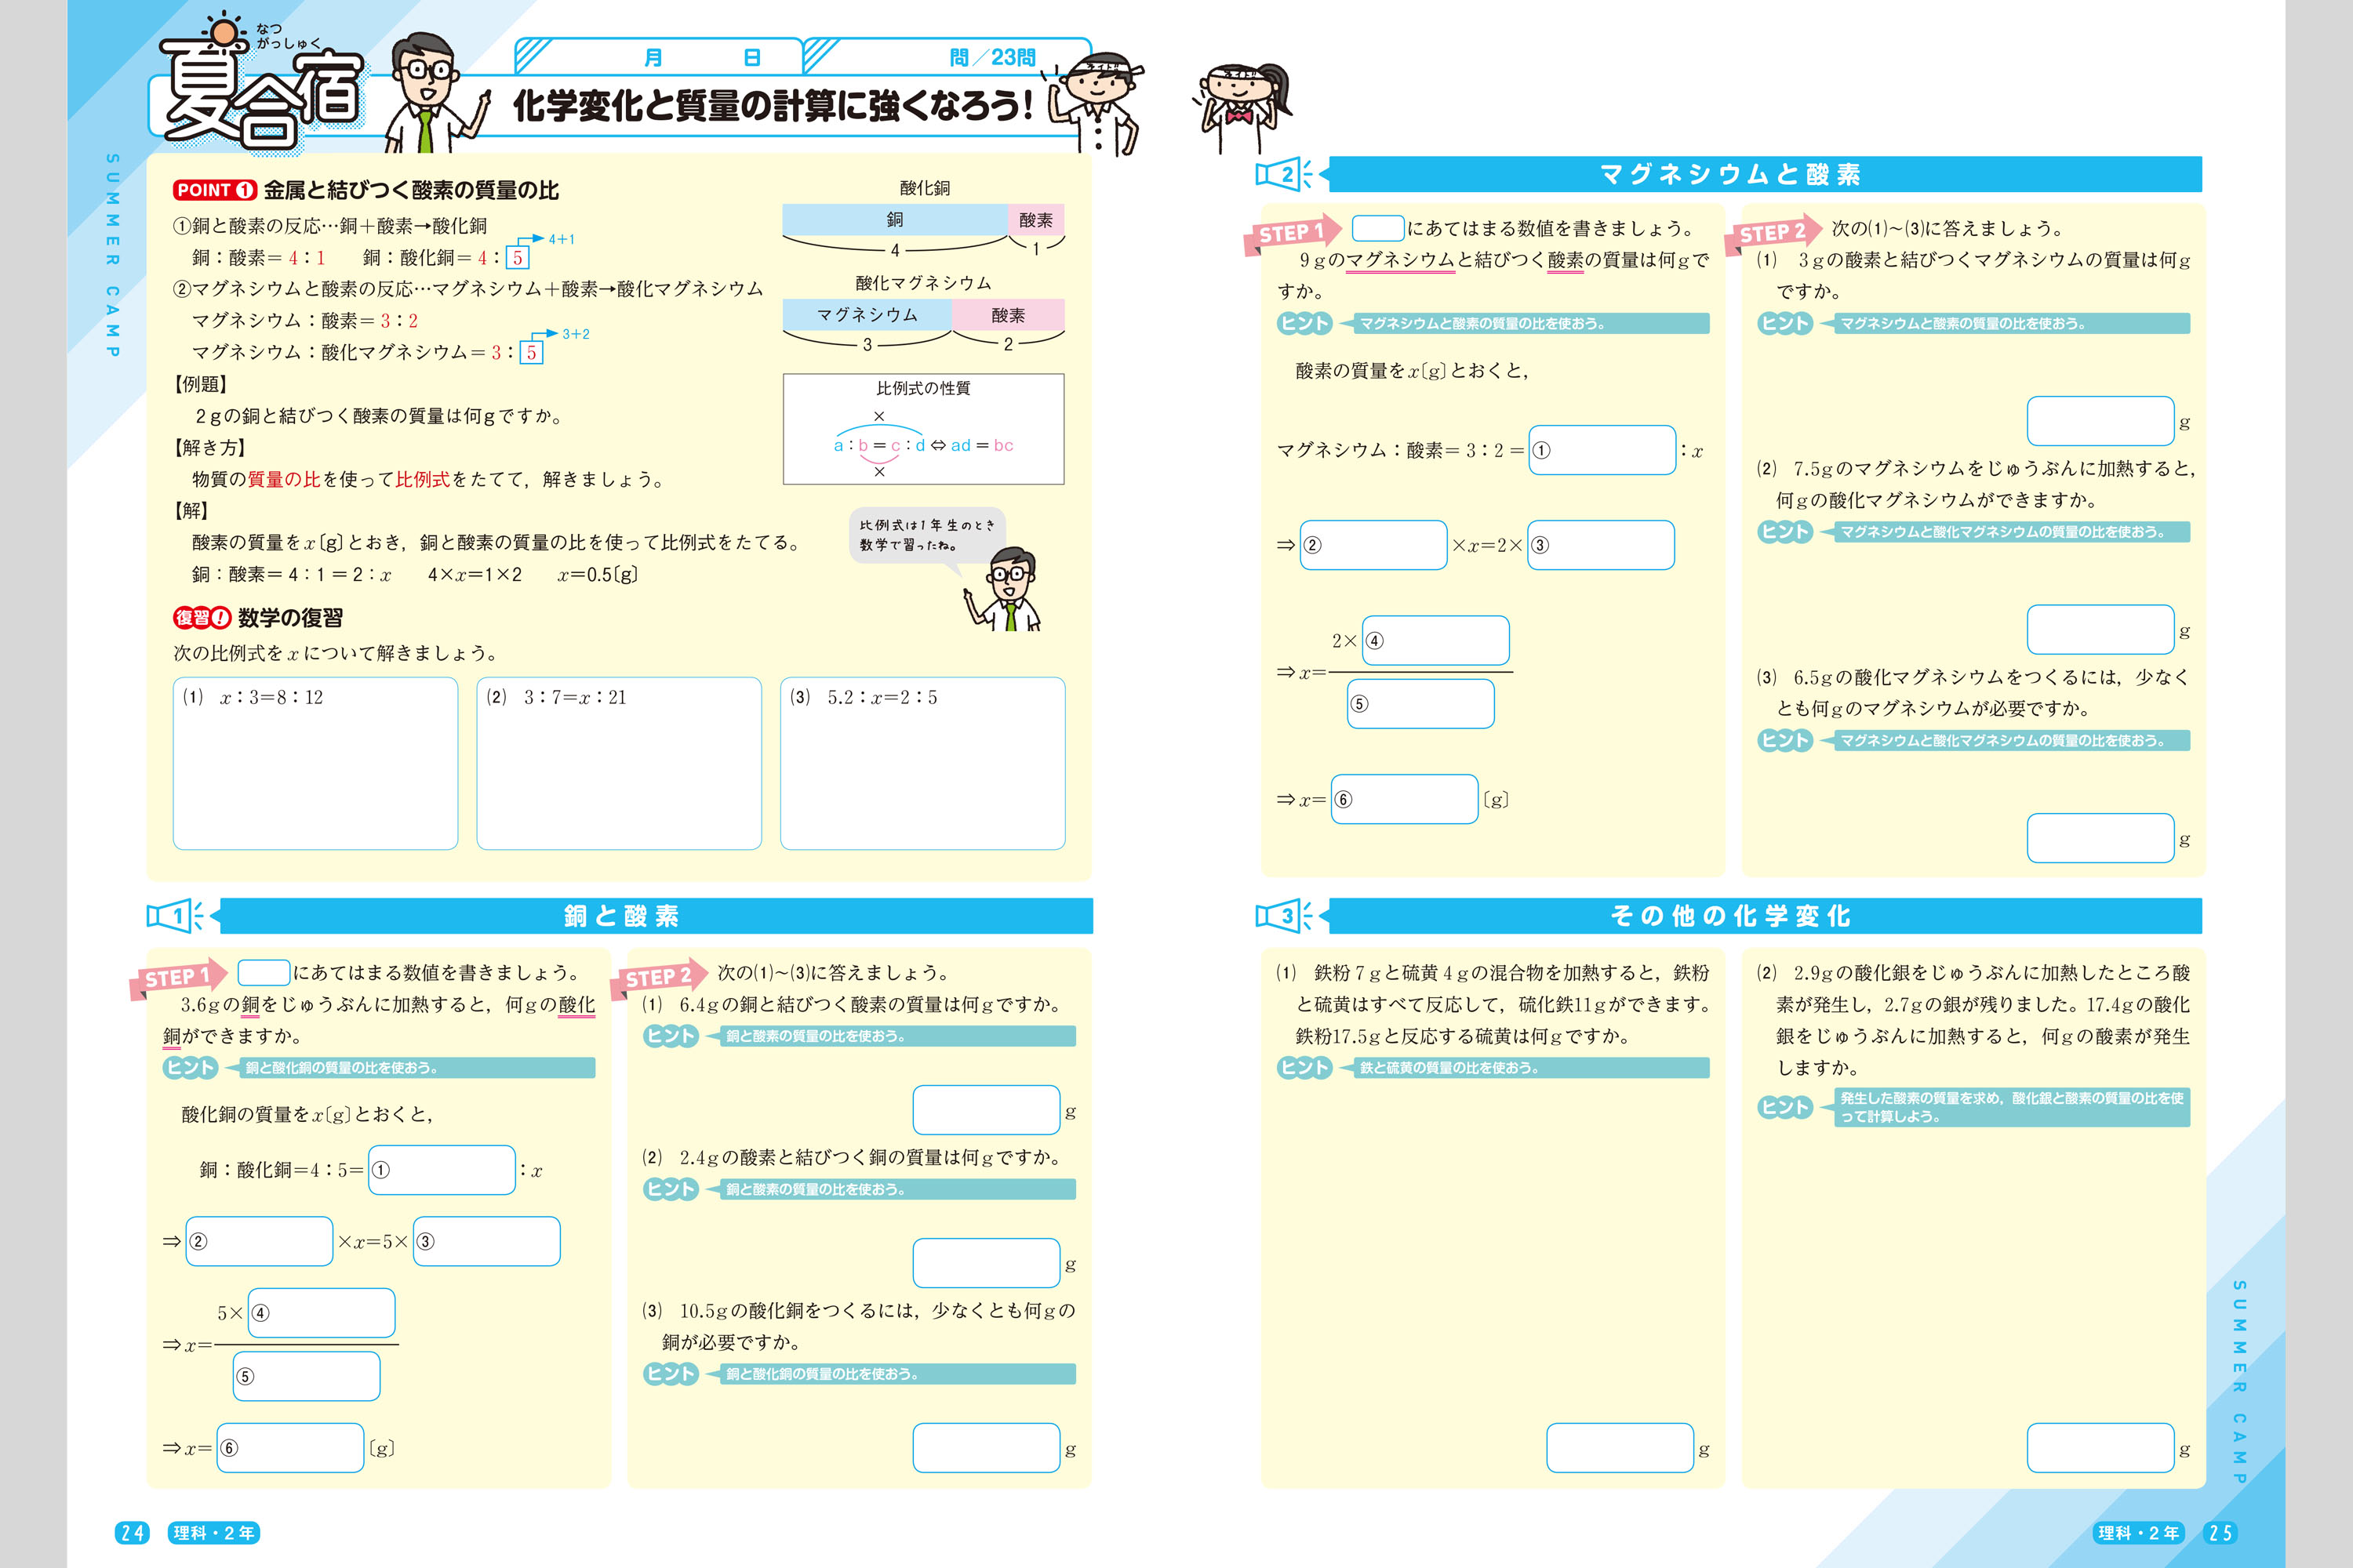This screenshot has height=1568, width=2353.
Task: Click ヒント badge for 銅と酸化銅の質量の比 under 3.6g question
Action: click(x=190, y=1067)
